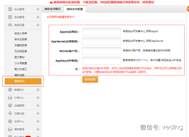189x137 pixels.
Task: Expand the 会员中心 menu arrow
Action: coord(38,121)
